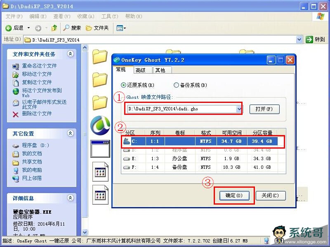Open the 查看(V) menu
Viewport: 330px width, 247px height.
(x=62, y=16)
